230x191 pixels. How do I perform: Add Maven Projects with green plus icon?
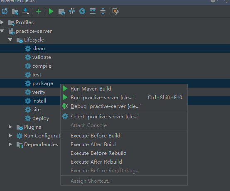tap(38, 11)
